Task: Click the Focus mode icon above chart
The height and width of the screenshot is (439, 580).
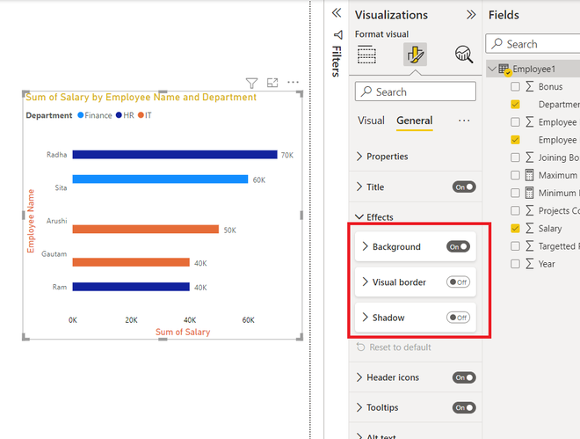Action: click(x=272, y=83)
